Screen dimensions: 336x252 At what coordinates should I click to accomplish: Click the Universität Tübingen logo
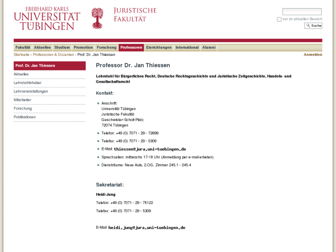click(47, 18)
